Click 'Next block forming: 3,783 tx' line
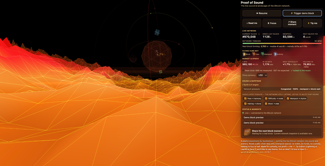Image resolution: width=325 pixels, height=166 pixels. pyautogui.click(x=275, y=46)
